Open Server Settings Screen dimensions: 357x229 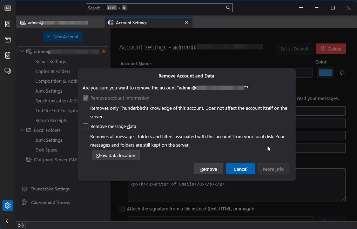pyautogui.click(x=50, y=61)
